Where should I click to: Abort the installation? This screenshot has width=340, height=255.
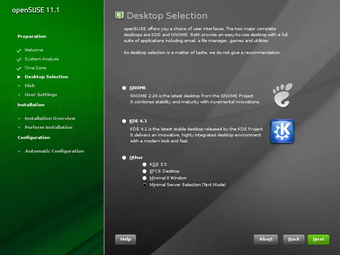point(266,239)
